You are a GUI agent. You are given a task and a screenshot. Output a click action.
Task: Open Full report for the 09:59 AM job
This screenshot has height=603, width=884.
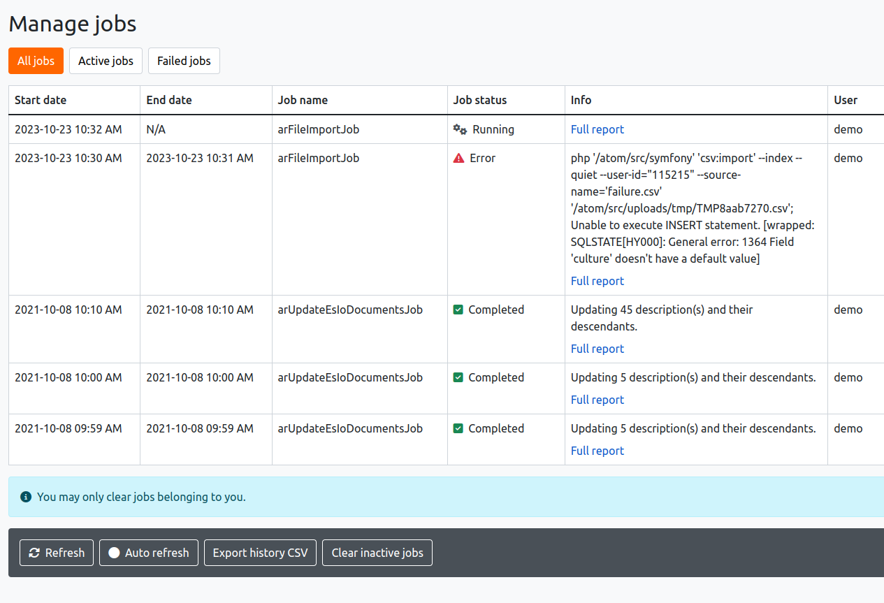pos(597,451)
